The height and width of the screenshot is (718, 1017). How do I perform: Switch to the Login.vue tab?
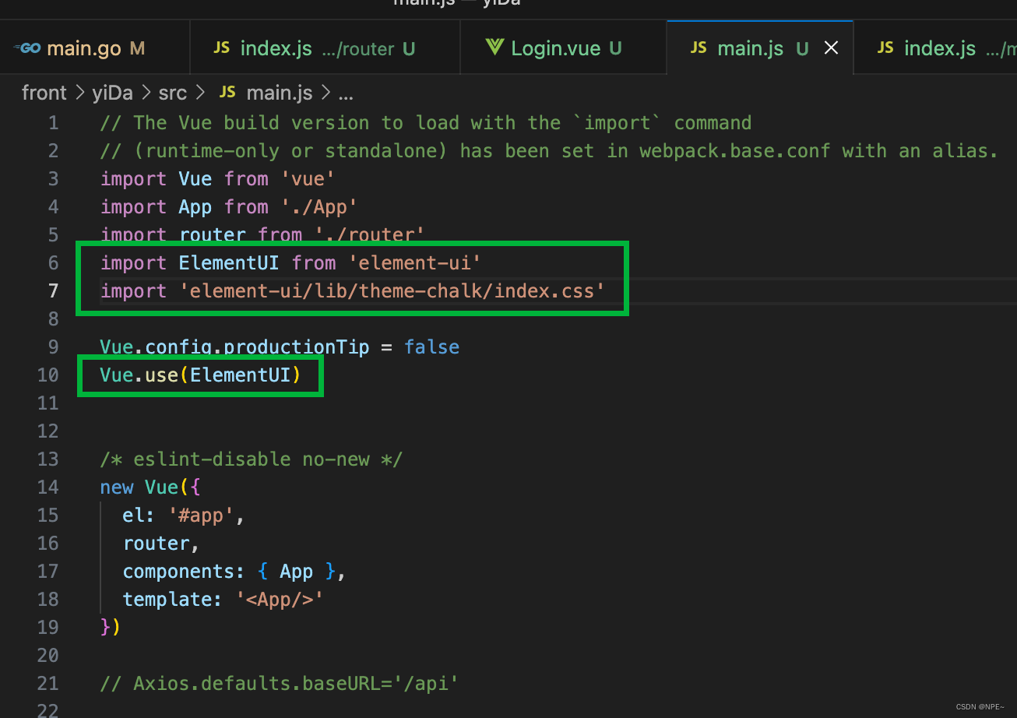(564, 48)
